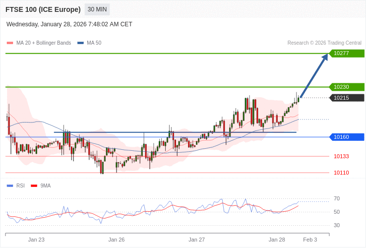Screen dimensions: 366x248
Task: Click the RSI legend color swatch
Action: (x=10, y=186)
